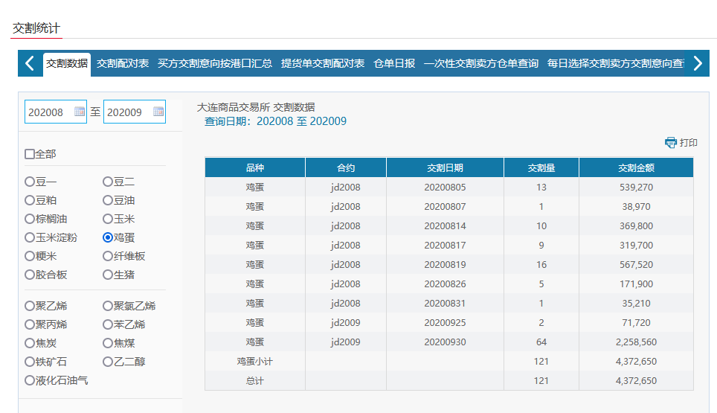Click the 打印 print link
717x413 pixels.
pos(689,143)
